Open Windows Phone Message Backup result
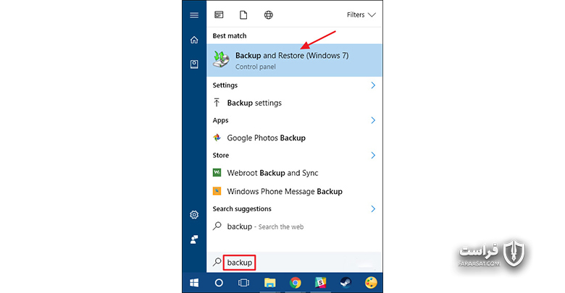Screen dimensions: 565x293 294,191
